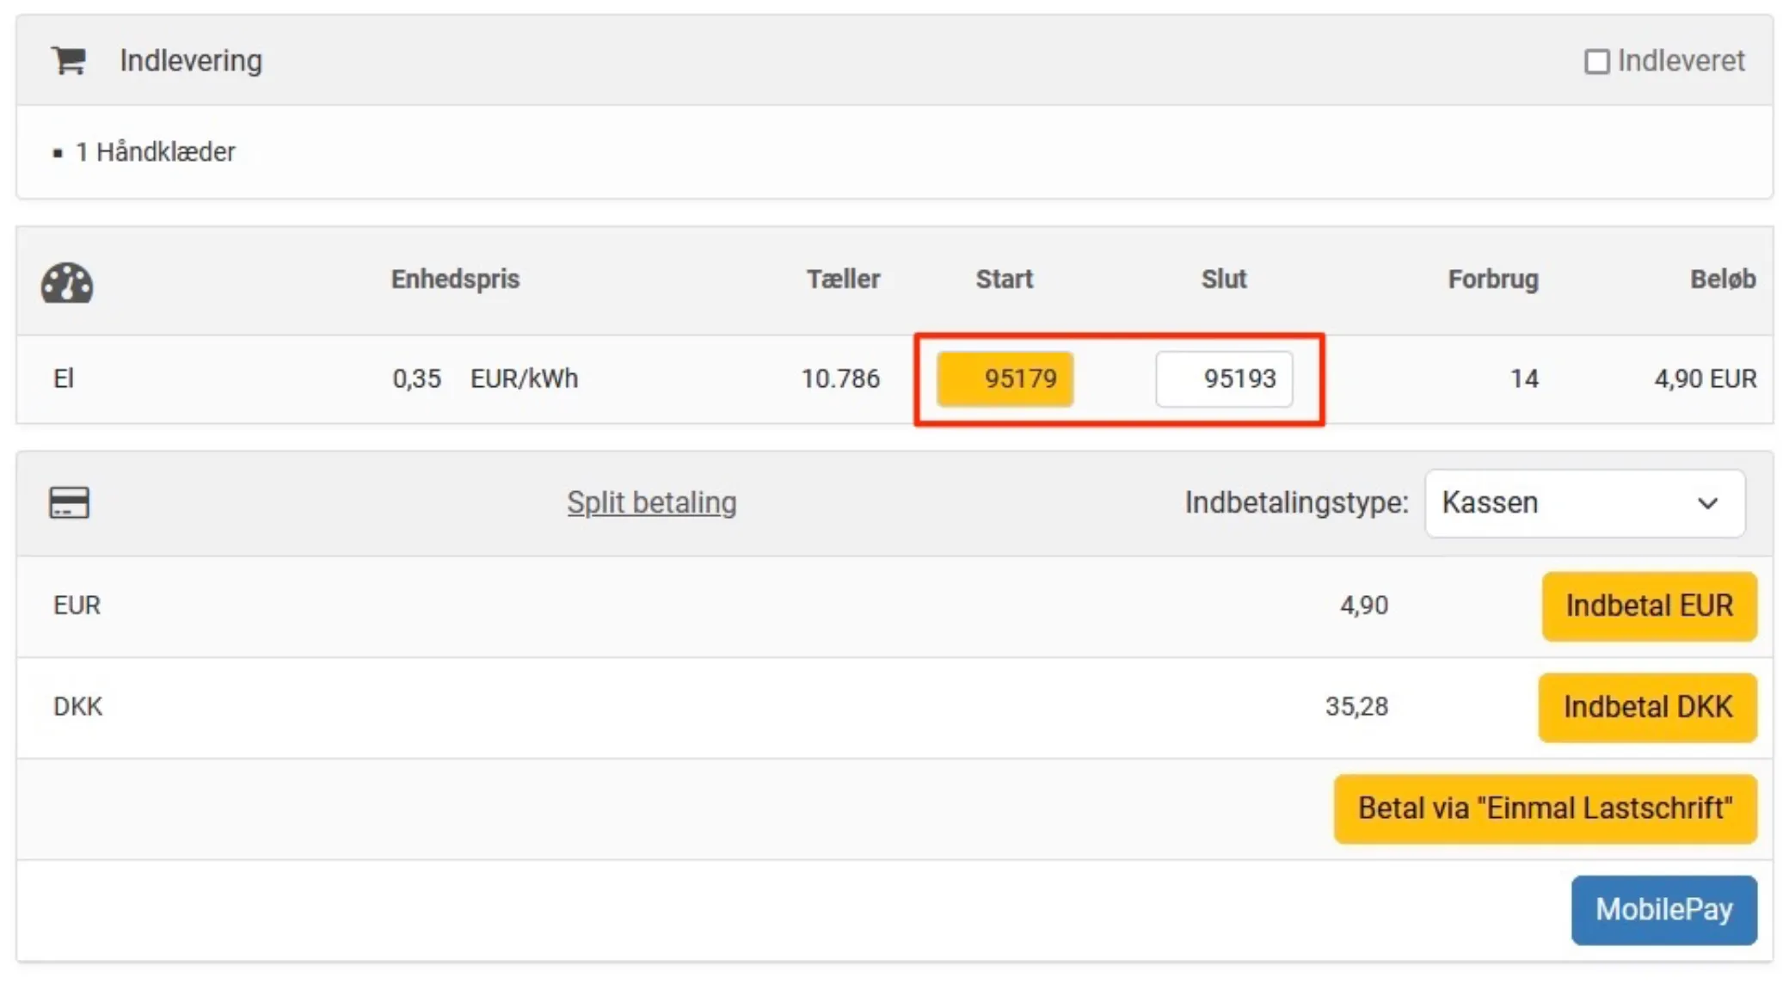Viewport: 1789px width, 984px height.
Task: Select the 1 Håndklæder list item
Action: point(155,152)
